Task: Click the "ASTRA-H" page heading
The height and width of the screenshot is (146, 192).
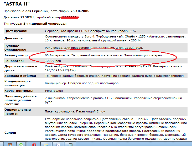Action: pyautogui.click(x=17, y=4)
